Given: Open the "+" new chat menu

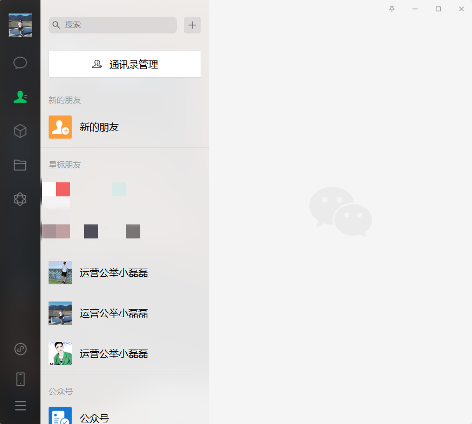Looking at the screenshot, I should (192, 25).
